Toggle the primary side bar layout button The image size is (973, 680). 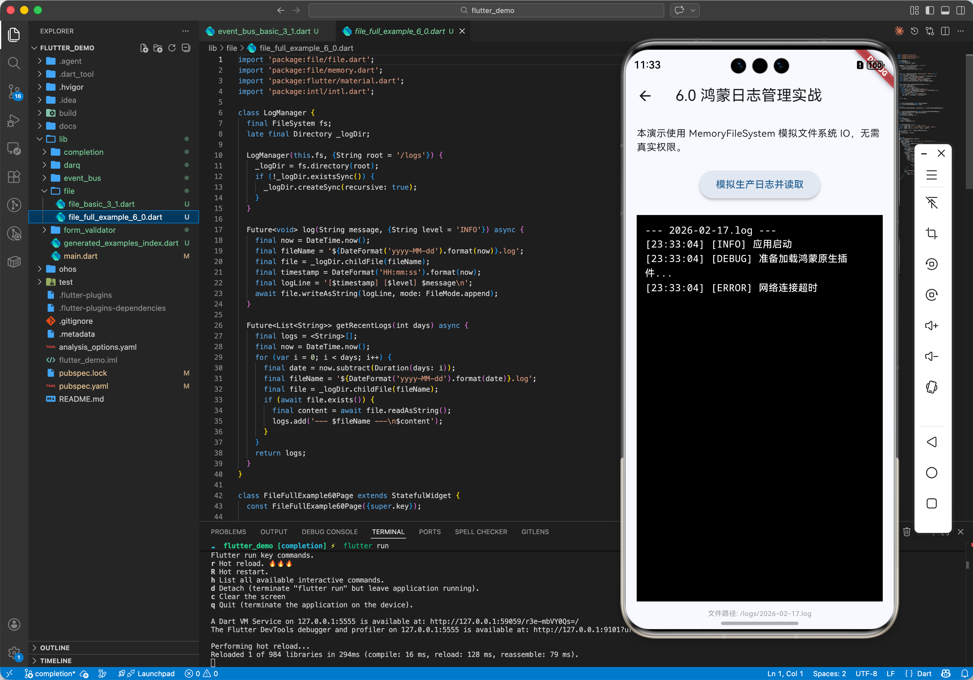929,10
